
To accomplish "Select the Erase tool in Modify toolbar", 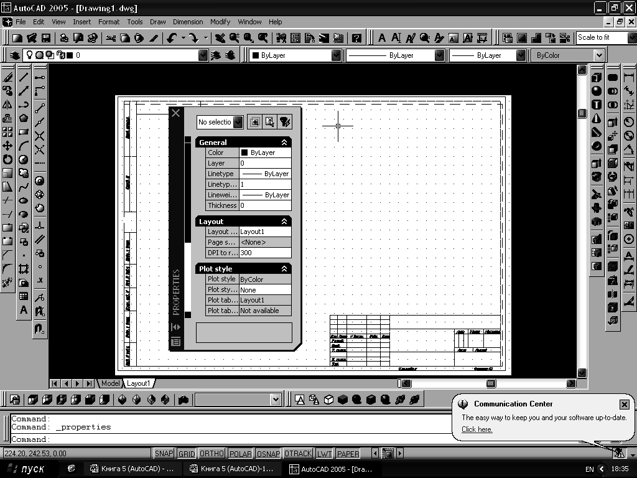I will pos(7,77).
